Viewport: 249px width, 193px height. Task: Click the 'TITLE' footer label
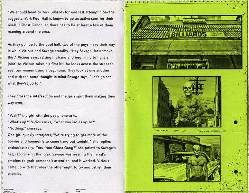(46, 189)
